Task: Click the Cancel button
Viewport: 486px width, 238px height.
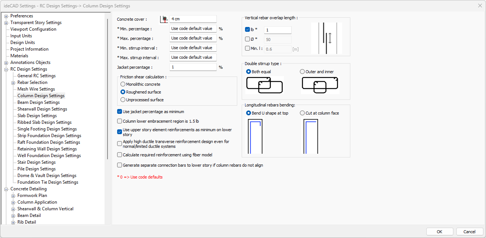Action: (470, 232)
